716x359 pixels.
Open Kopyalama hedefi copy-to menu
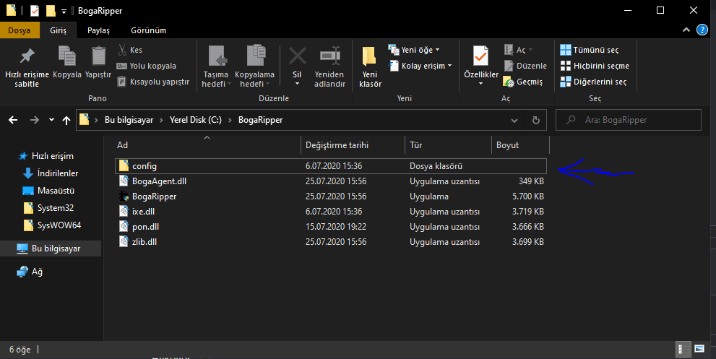tap(254, 66)
